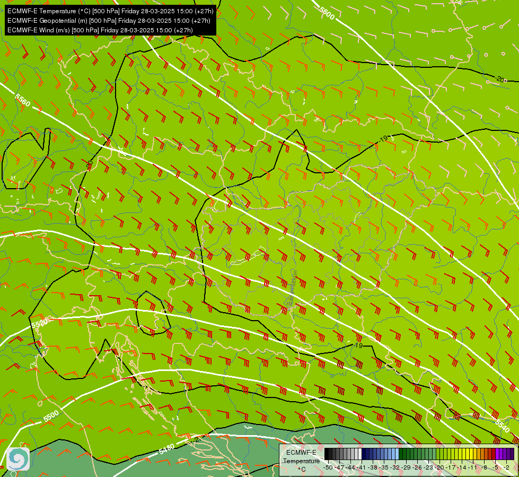Click the -32 legend tick value
This screenshot has height=477, width=519.
pyautogui.click(x=395, y=467)
